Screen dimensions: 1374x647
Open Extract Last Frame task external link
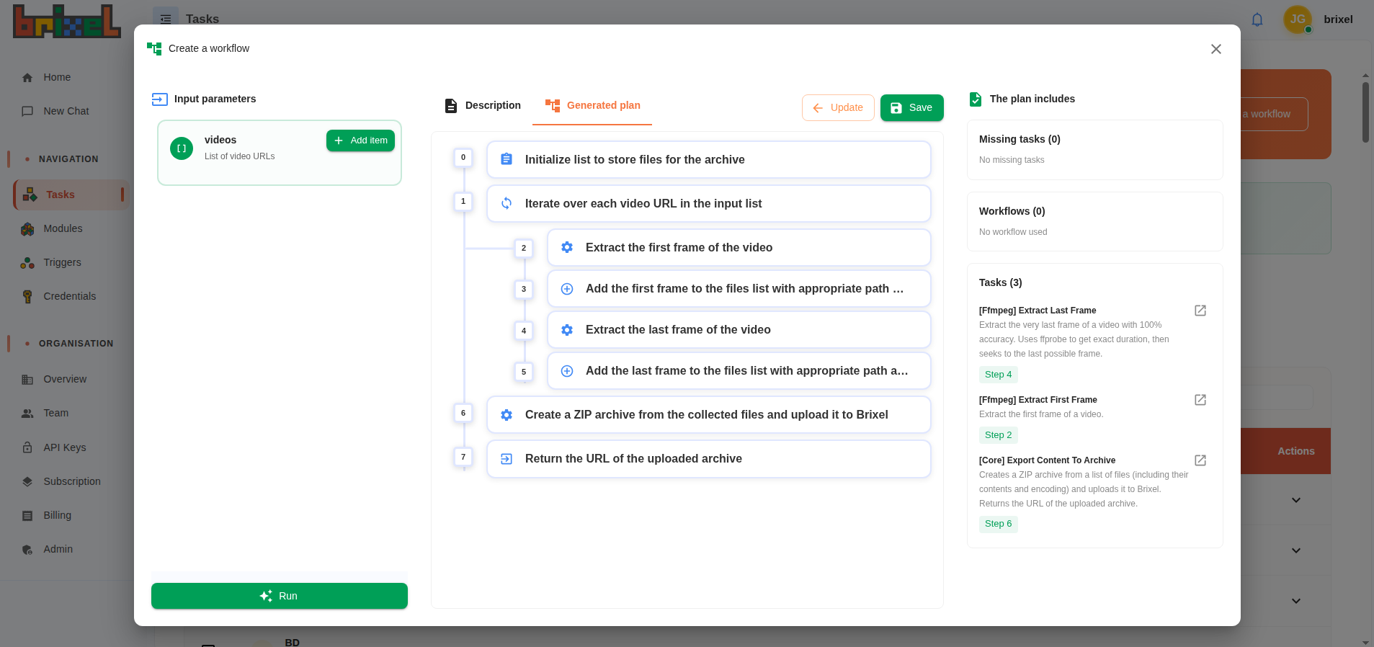(1200, 311)
